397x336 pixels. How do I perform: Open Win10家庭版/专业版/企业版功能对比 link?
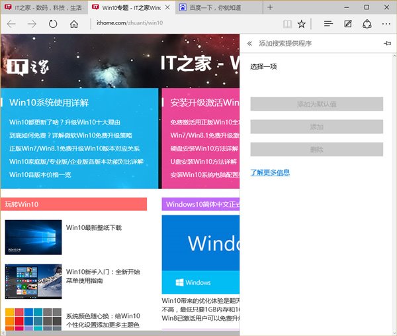[77, 162]
